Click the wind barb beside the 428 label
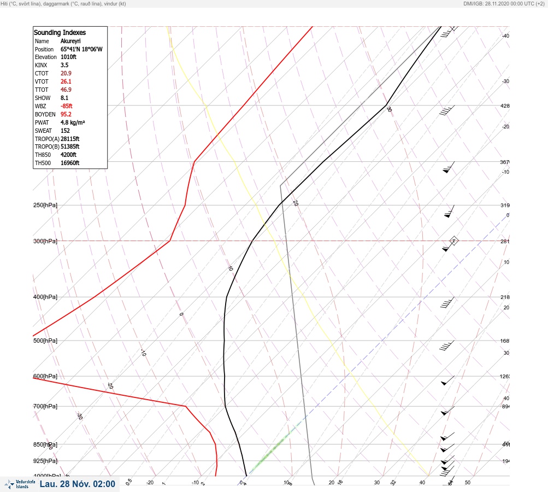This screenshot has height=492, width=548. tap(447, 110)
